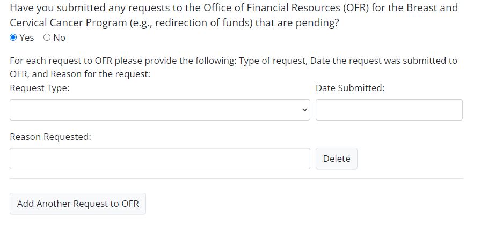Click the "No" label text
The height and width of the screenshot is (225, 481).
pyautogui.click(x=59, y=37)
